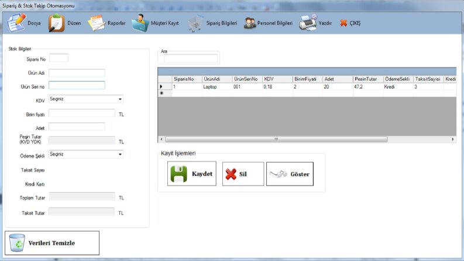Click the Verileri Temizle button
The image size is (464, 261).
[52, 243]
